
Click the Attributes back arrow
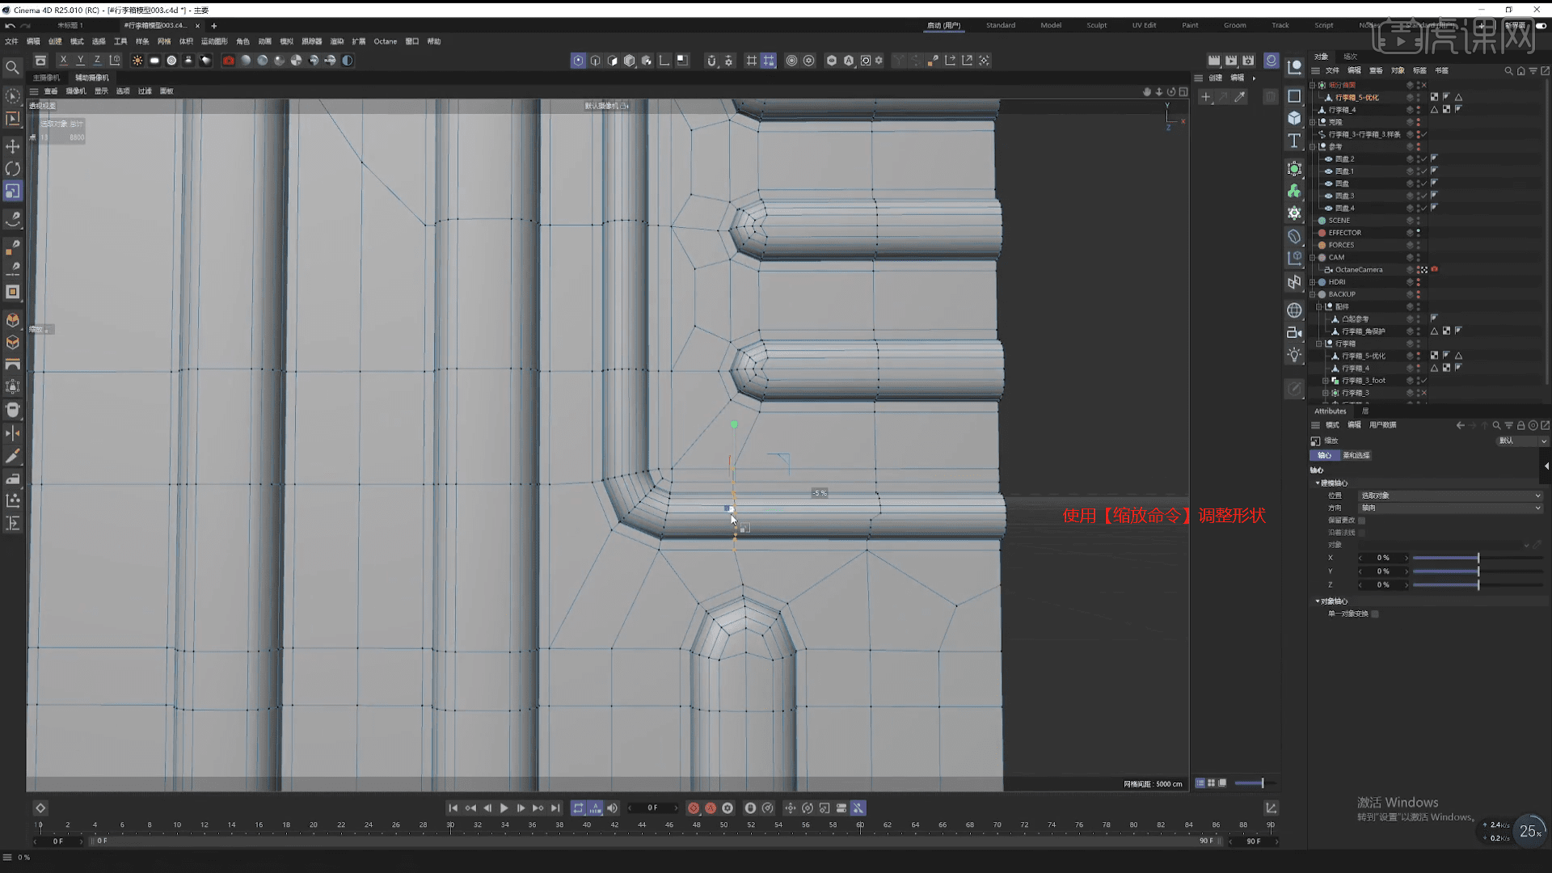(1460, 425)
